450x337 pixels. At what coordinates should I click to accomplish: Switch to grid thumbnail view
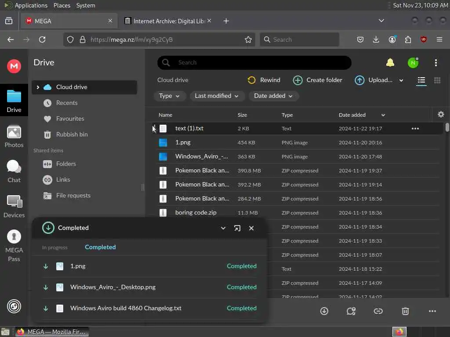(x=437, y=80)
